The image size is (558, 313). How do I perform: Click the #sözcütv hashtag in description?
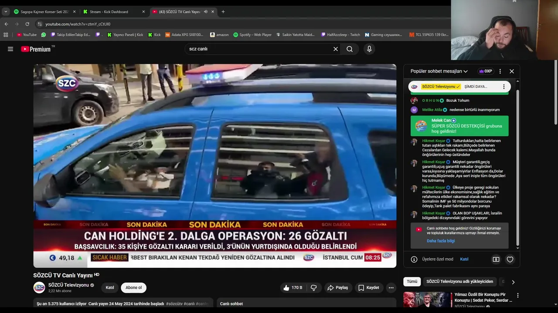tap(174, 304)
